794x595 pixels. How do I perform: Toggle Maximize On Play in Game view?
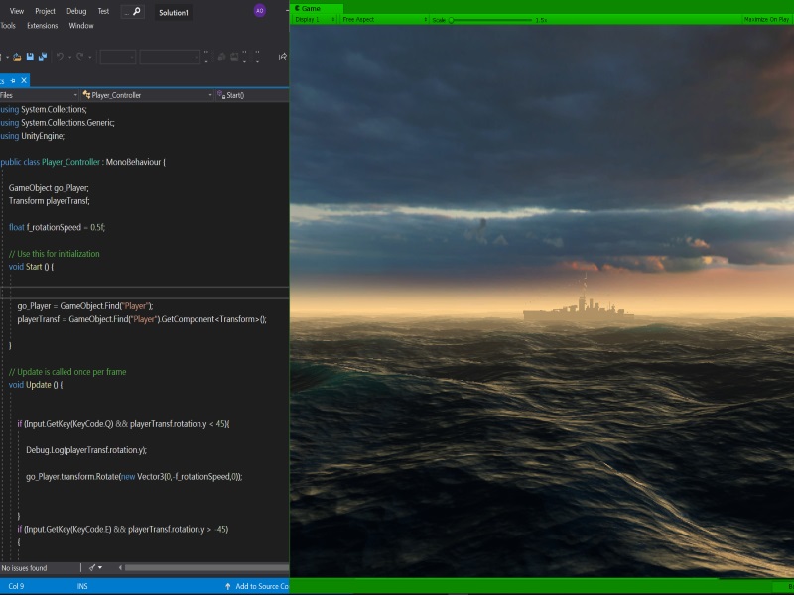(x=768, y=19)
